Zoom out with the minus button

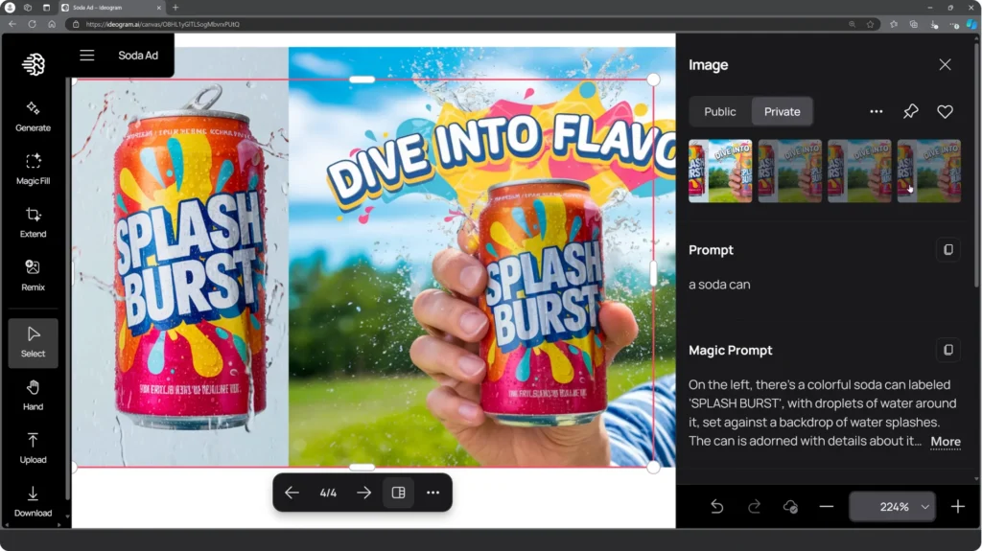pyautogui.click(x=827, y=507)
